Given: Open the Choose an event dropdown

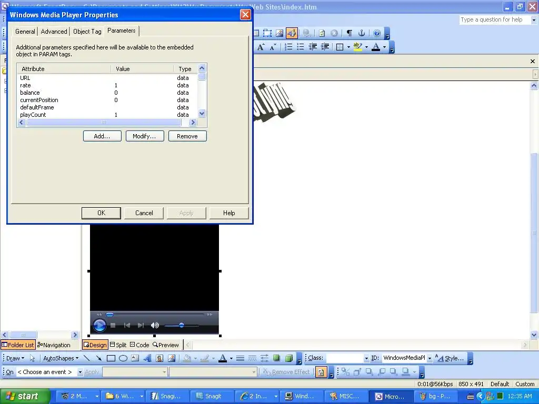Looking at the screenshot, I should 80,372.
